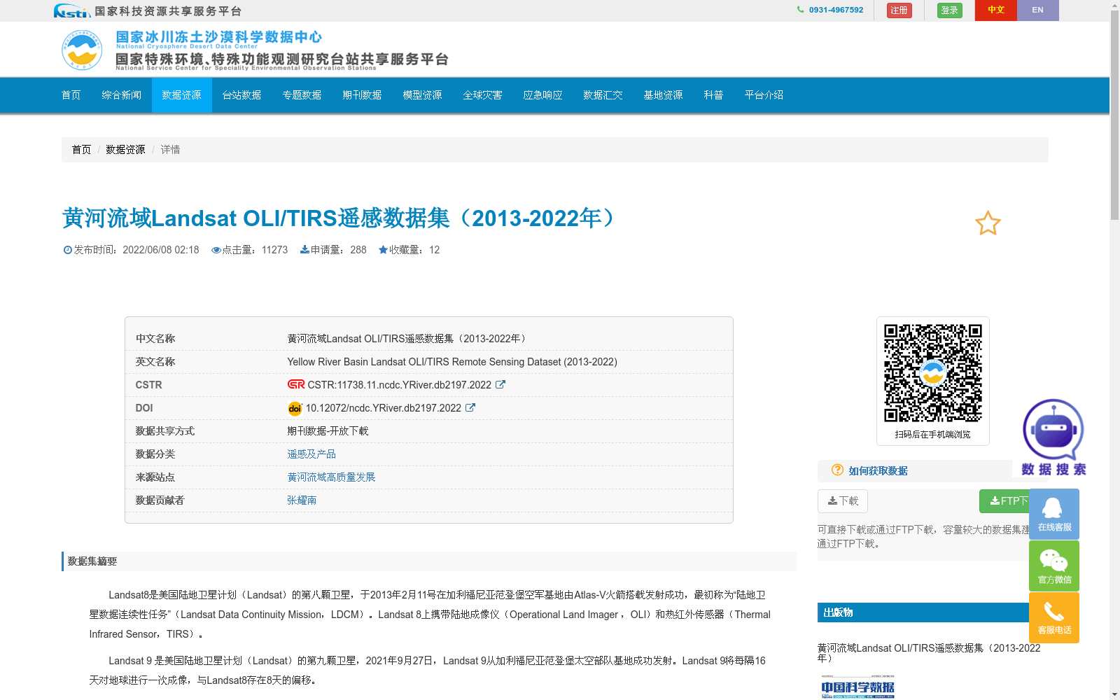The image size is (1120, 700).
Task: Click the question mark help icon
Action: 837,470
